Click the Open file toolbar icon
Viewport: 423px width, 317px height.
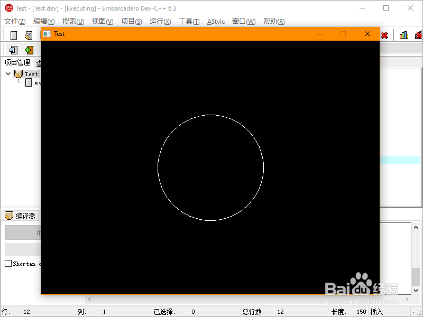[28, 35]
